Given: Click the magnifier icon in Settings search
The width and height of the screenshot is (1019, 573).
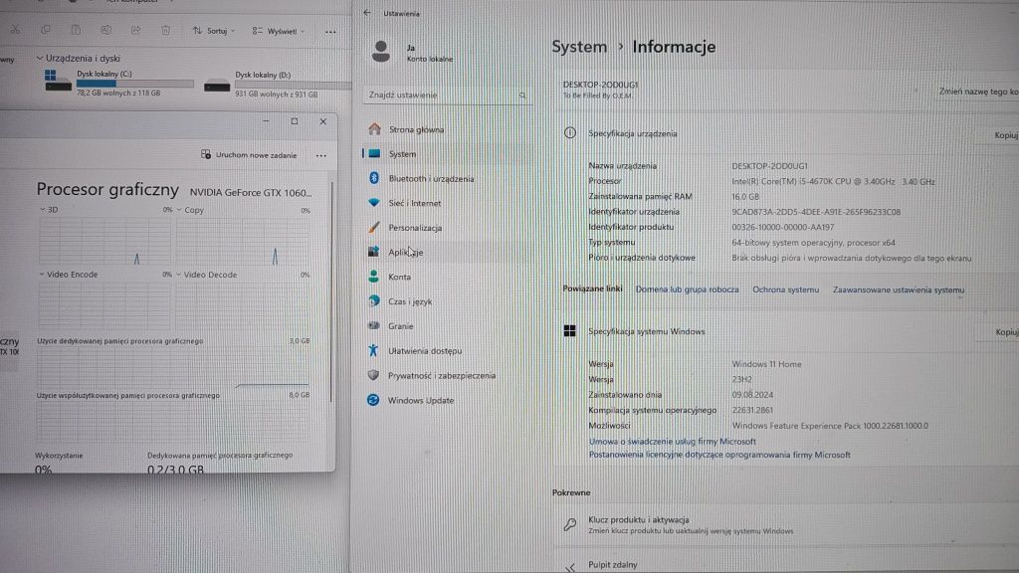Looking at the screenshot, I should point(522,95).
